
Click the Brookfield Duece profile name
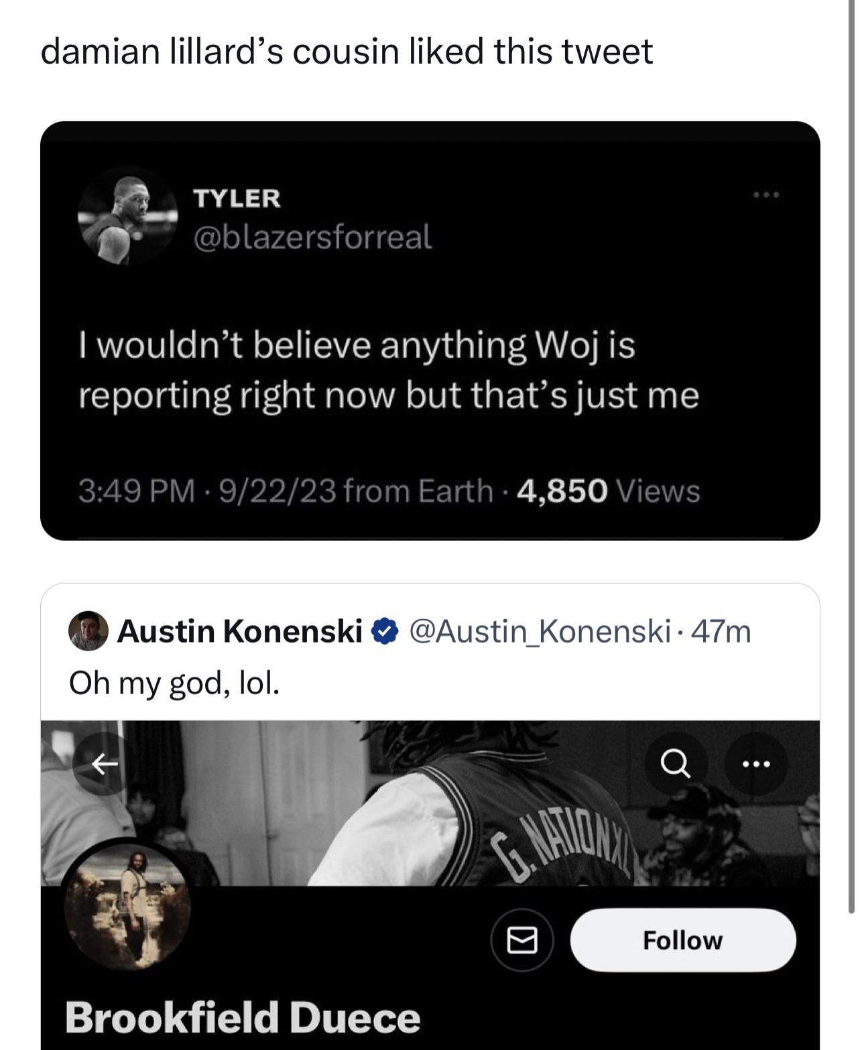coord(243,1017)
